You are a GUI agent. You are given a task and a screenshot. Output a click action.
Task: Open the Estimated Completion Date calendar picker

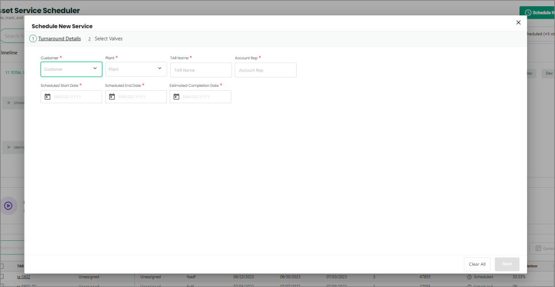[177, 97]
